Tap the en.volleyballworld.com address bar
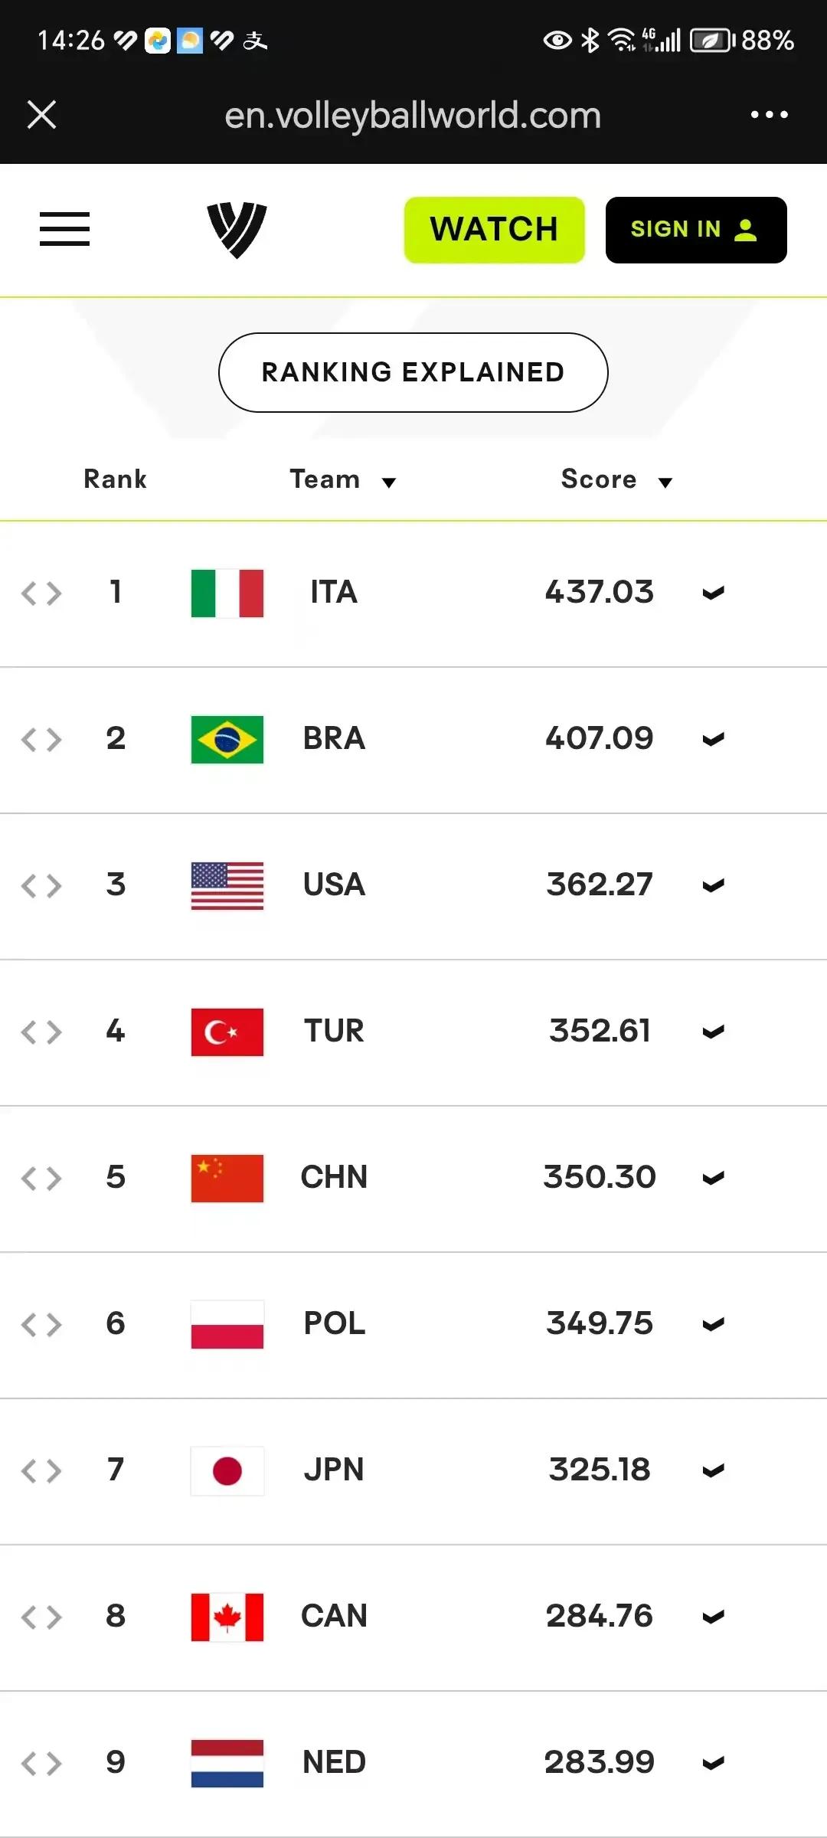The image size is (827, 1838). click(x=413, y=115)
